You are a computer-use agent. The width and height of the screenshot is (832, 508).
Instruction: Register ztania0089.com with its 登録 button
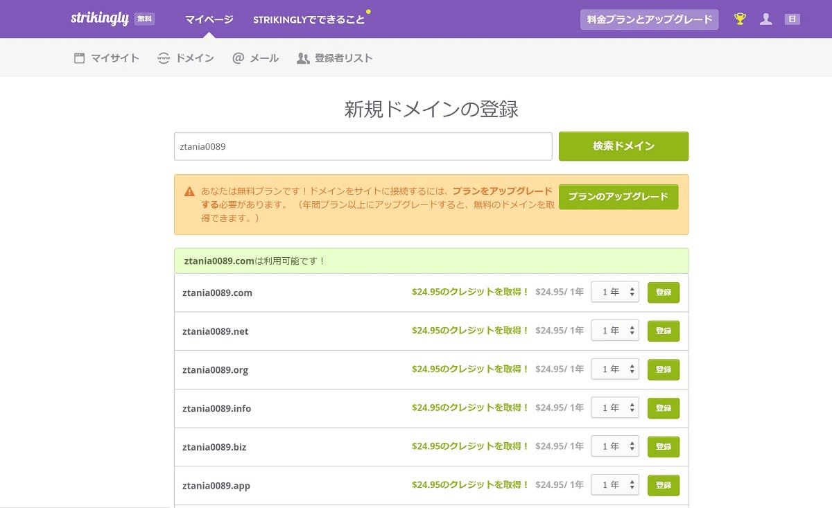[663, 292]
